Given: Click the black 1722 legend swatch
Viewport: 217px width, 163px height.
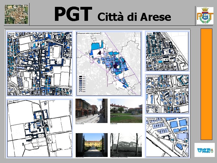Looking at the screenshot, I should (x=81, y=77).
